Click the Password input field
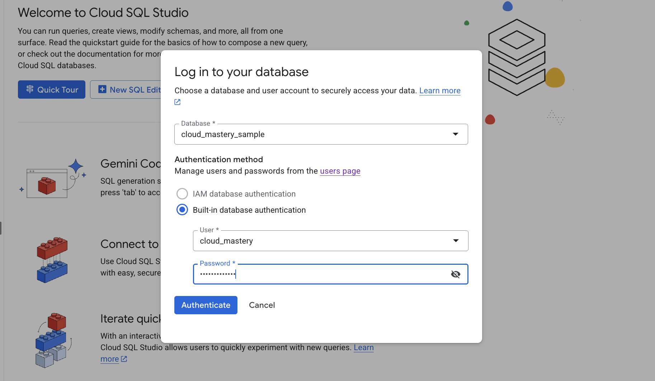Screen dimensions: 655x381 pos(330,274)
